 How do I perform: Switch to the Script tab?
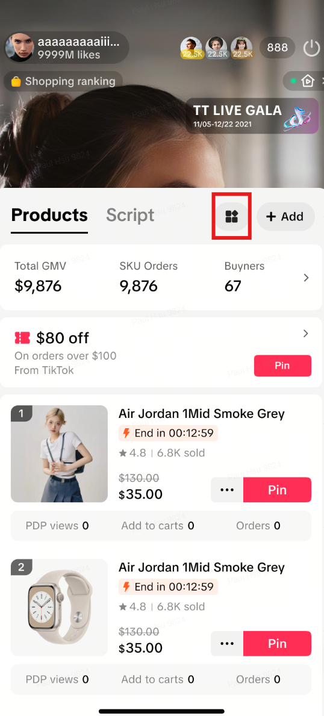pos(130,215)
